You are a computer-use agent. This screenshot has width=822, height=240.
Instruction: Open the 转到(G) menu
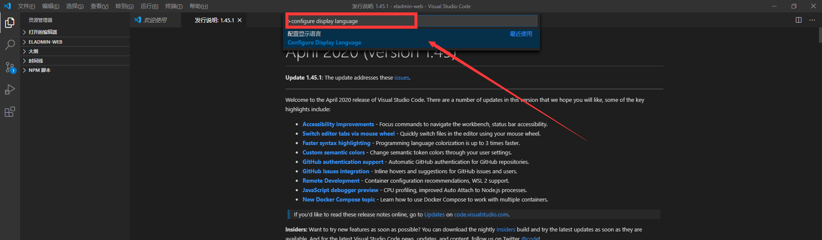(124, 6)
